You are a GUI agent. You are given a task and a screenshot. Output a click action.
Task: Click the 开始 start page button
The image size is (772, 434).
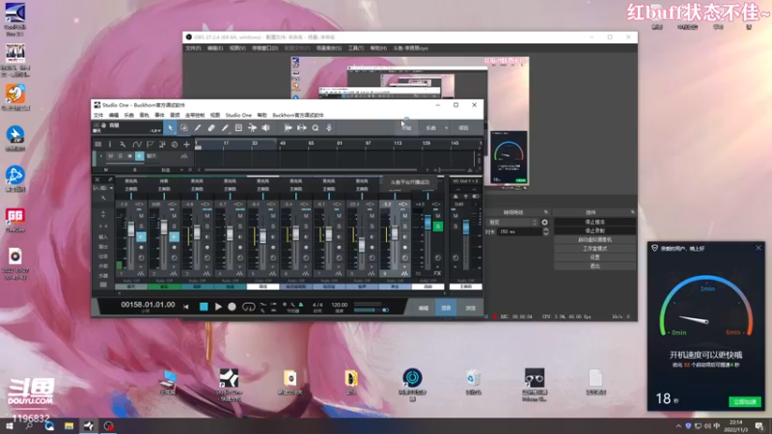point(406,128)
